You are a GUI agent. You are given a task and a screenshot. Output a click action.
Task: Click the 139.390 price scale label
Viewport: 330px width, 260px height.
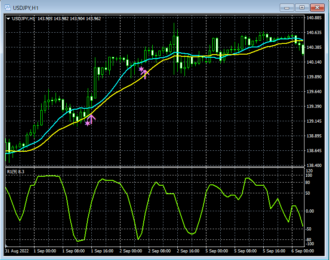[314, 106]
